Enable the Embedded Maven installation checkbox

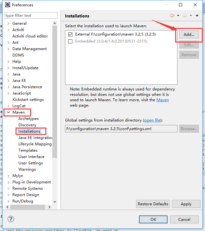click(x=70, y=41)
